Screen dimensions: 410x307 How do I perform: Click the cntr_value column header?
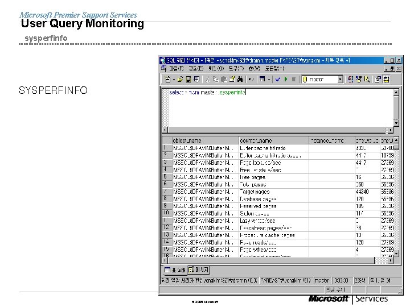coord(367,140)
